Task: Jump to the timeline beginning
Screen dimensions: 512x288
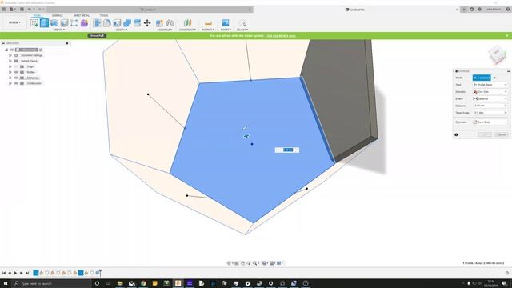Action: click(4, 273)
